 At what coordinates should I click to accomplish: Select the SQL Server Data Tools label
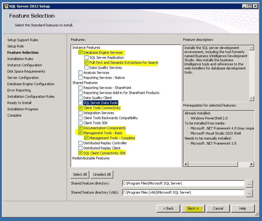(100, 103)
